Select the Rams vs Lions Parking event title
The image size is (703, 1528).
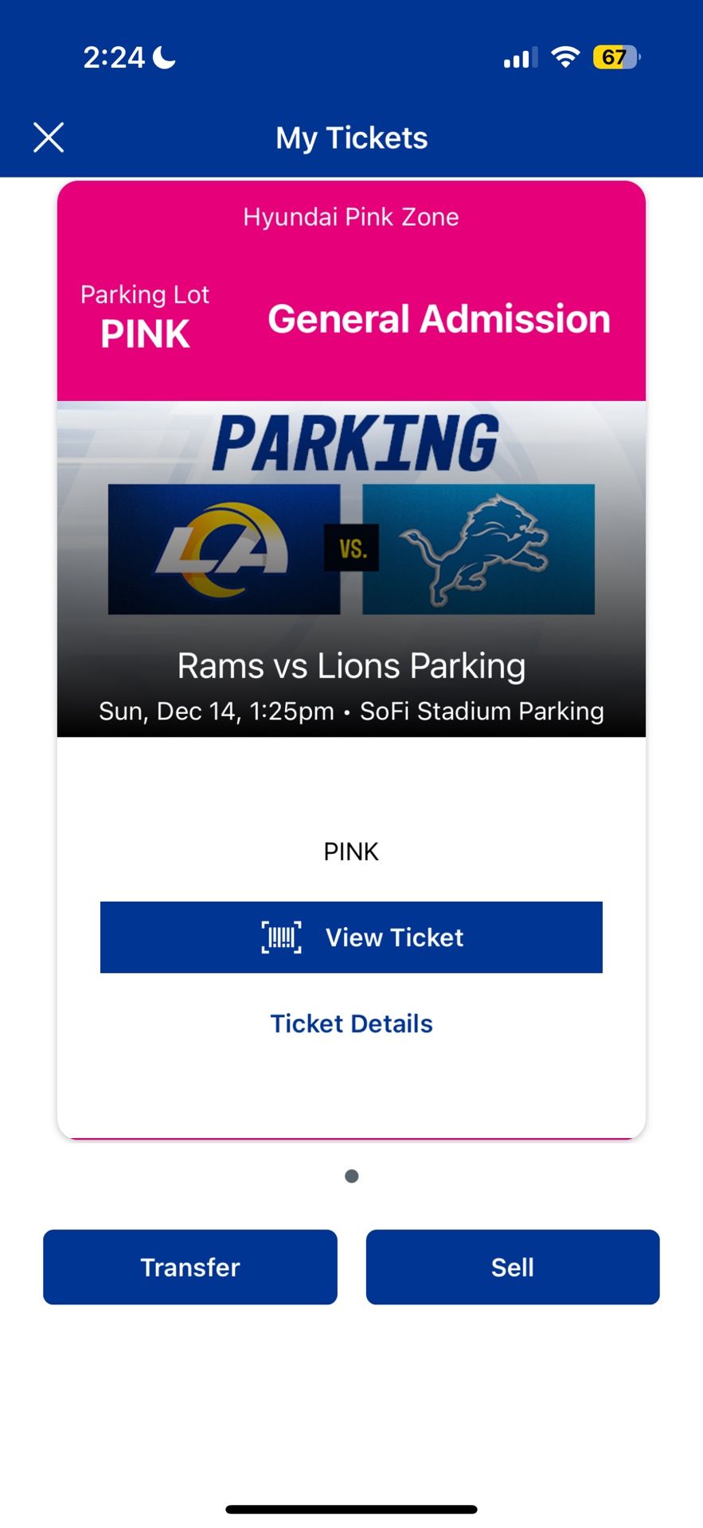click(x=351, y=665)
